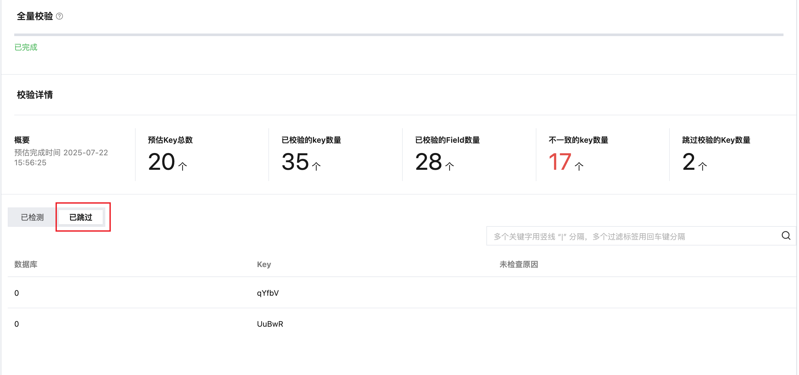Viewport: 799px width, 375px height.
Task: Click the 数据库 column header
Action: pos(26,264)
